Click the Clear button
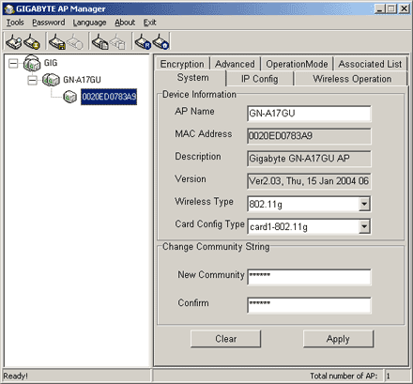This screenshot has height=384, width=413. (x=225, y=339)
